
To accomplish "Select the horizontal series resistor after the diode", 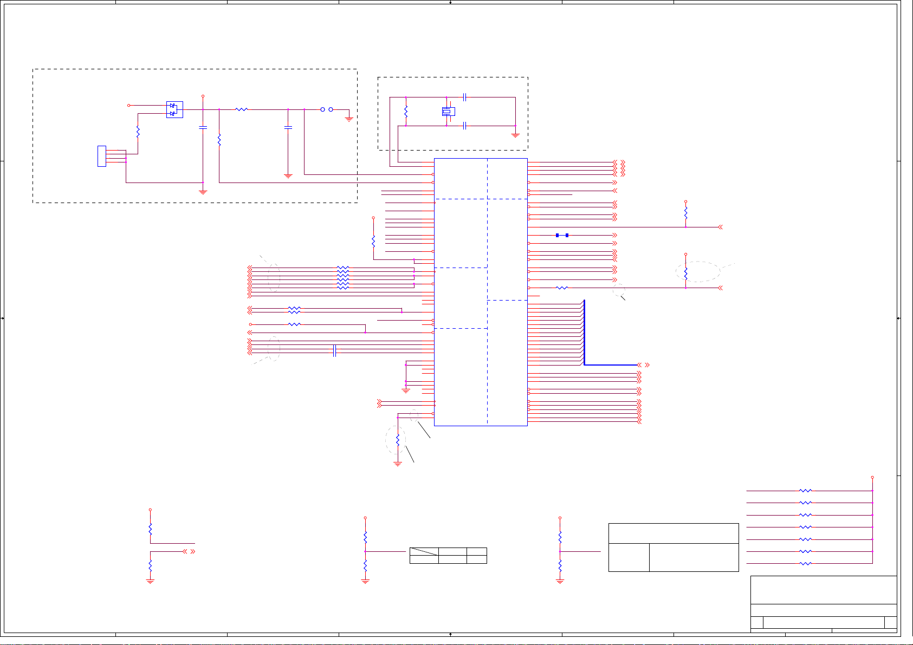I will click(x=242, y=109).
